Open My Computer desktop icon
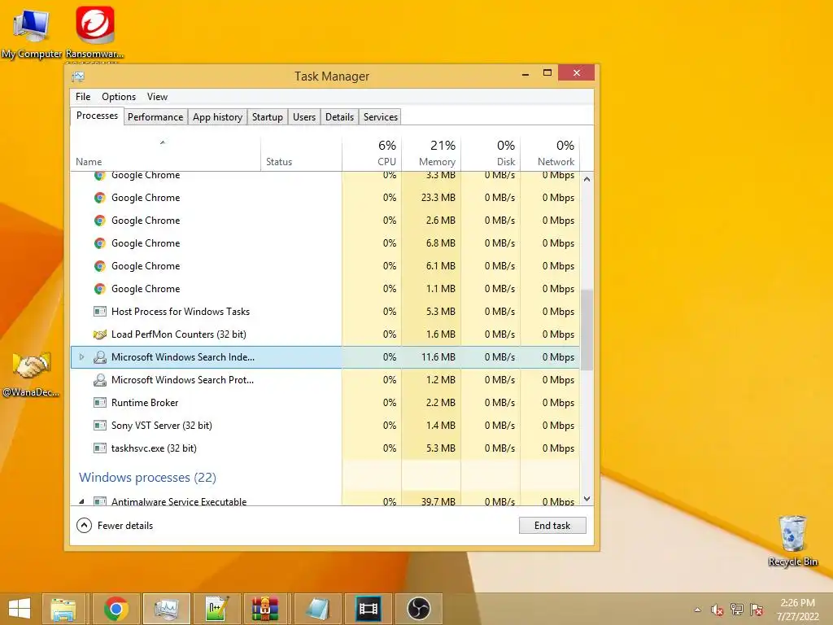This screenshot has height=625, width=833. pyautogui.click(x=32, y=32)
